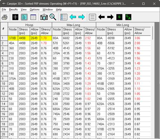Select row number 1 header

pos(4,38)
